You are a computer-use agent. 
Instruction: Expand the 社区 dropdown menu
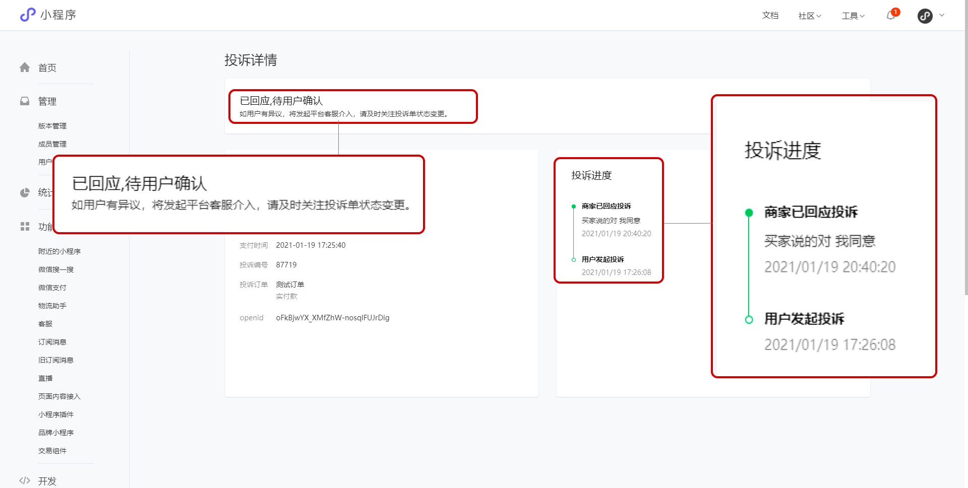pos(810,16)
